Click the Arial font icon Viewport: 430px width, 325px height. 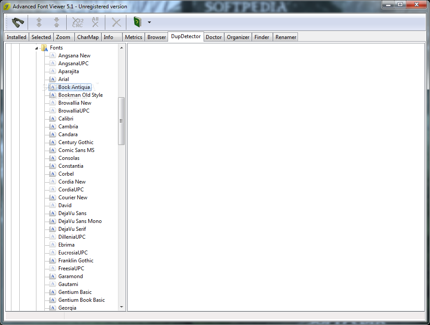click(x=53, y=79)
